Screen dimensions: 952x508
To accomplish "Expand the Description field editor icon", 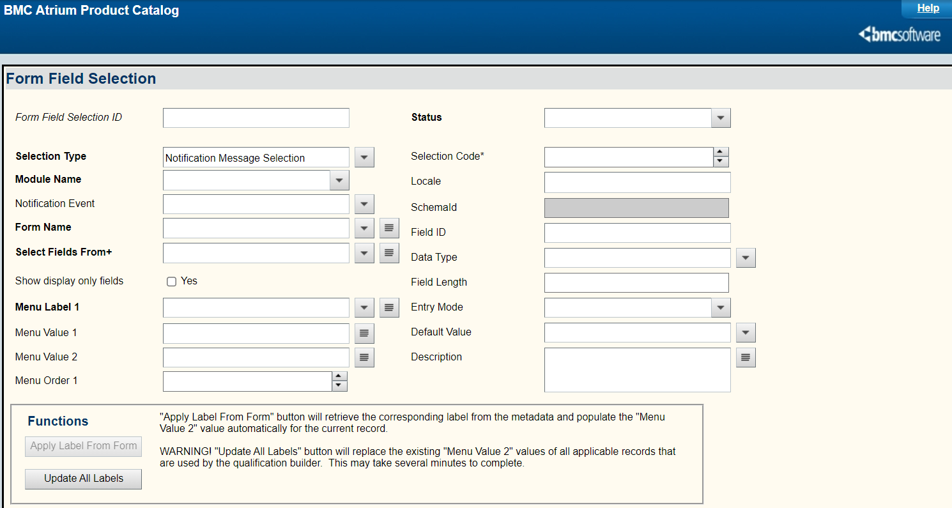I will (746, 358).
